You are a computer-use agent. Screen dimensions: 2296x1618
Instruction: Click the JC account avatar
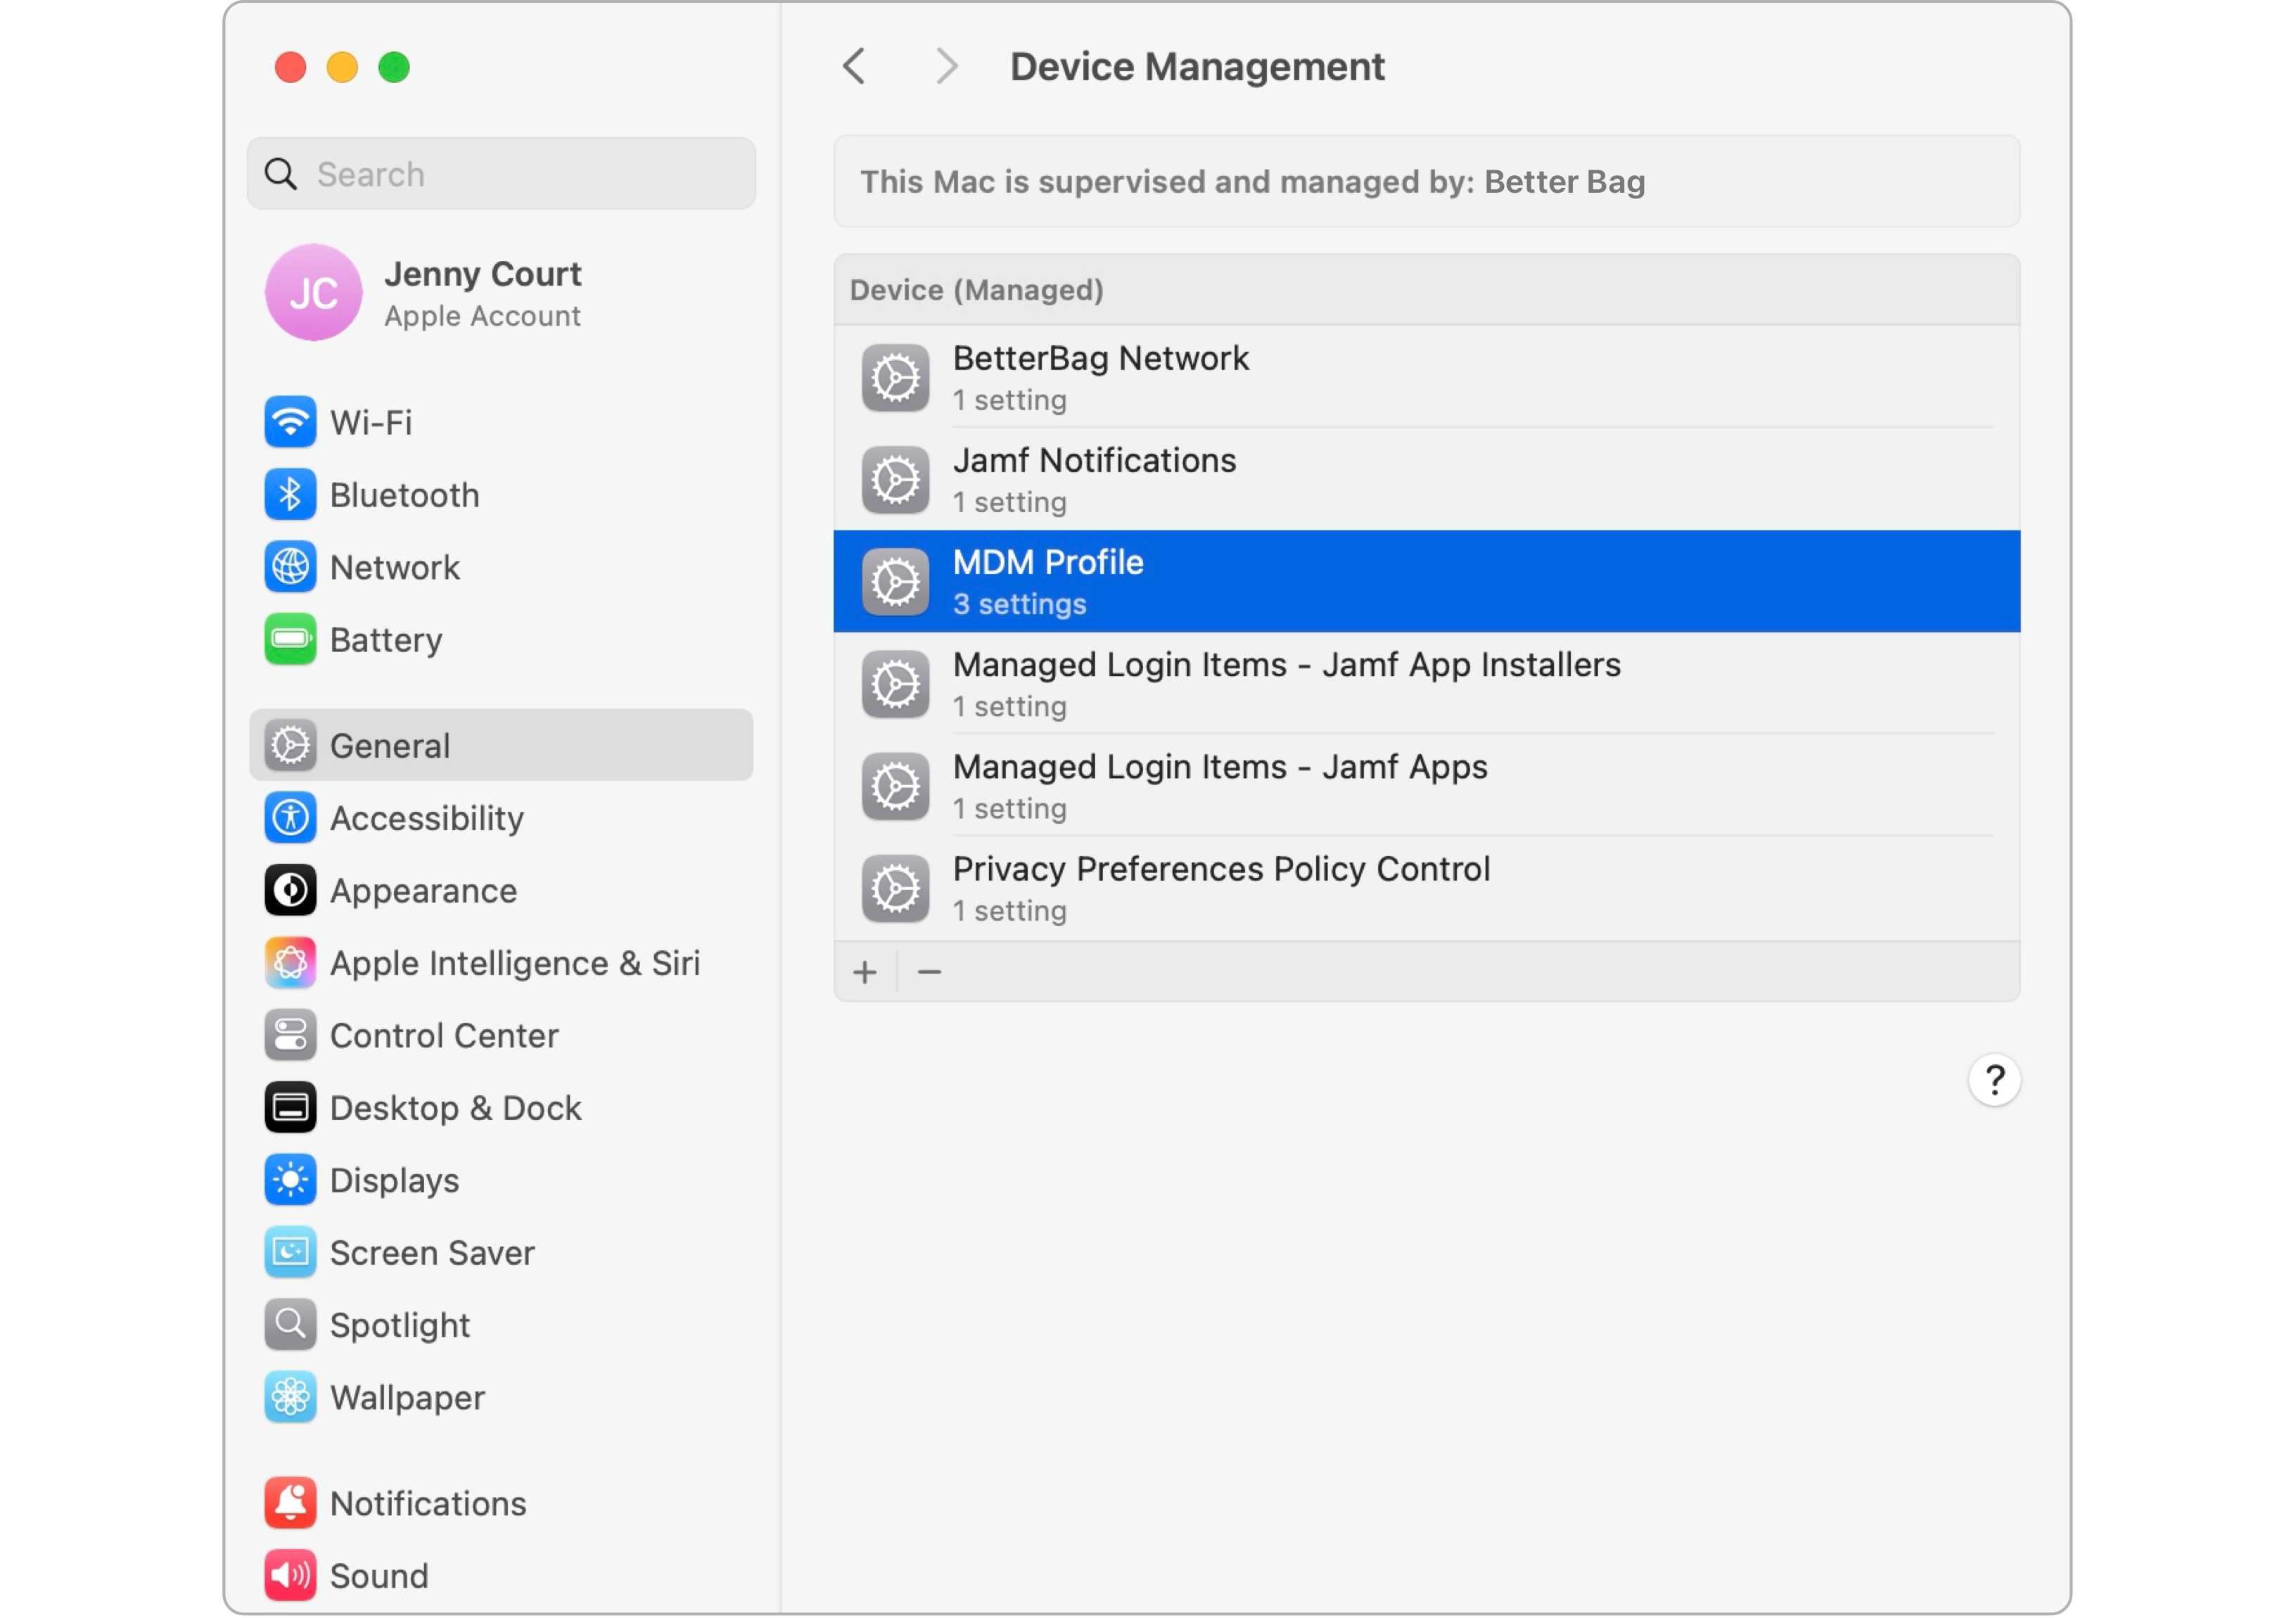pyautogui.click(x=313, y=292)
